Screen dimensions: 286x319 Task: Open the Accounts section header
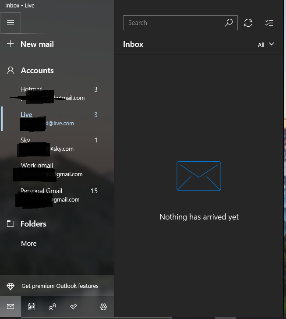tap(37, 71)
